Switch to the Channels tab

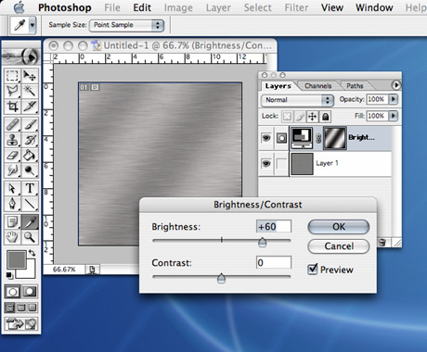pos(317,86)
